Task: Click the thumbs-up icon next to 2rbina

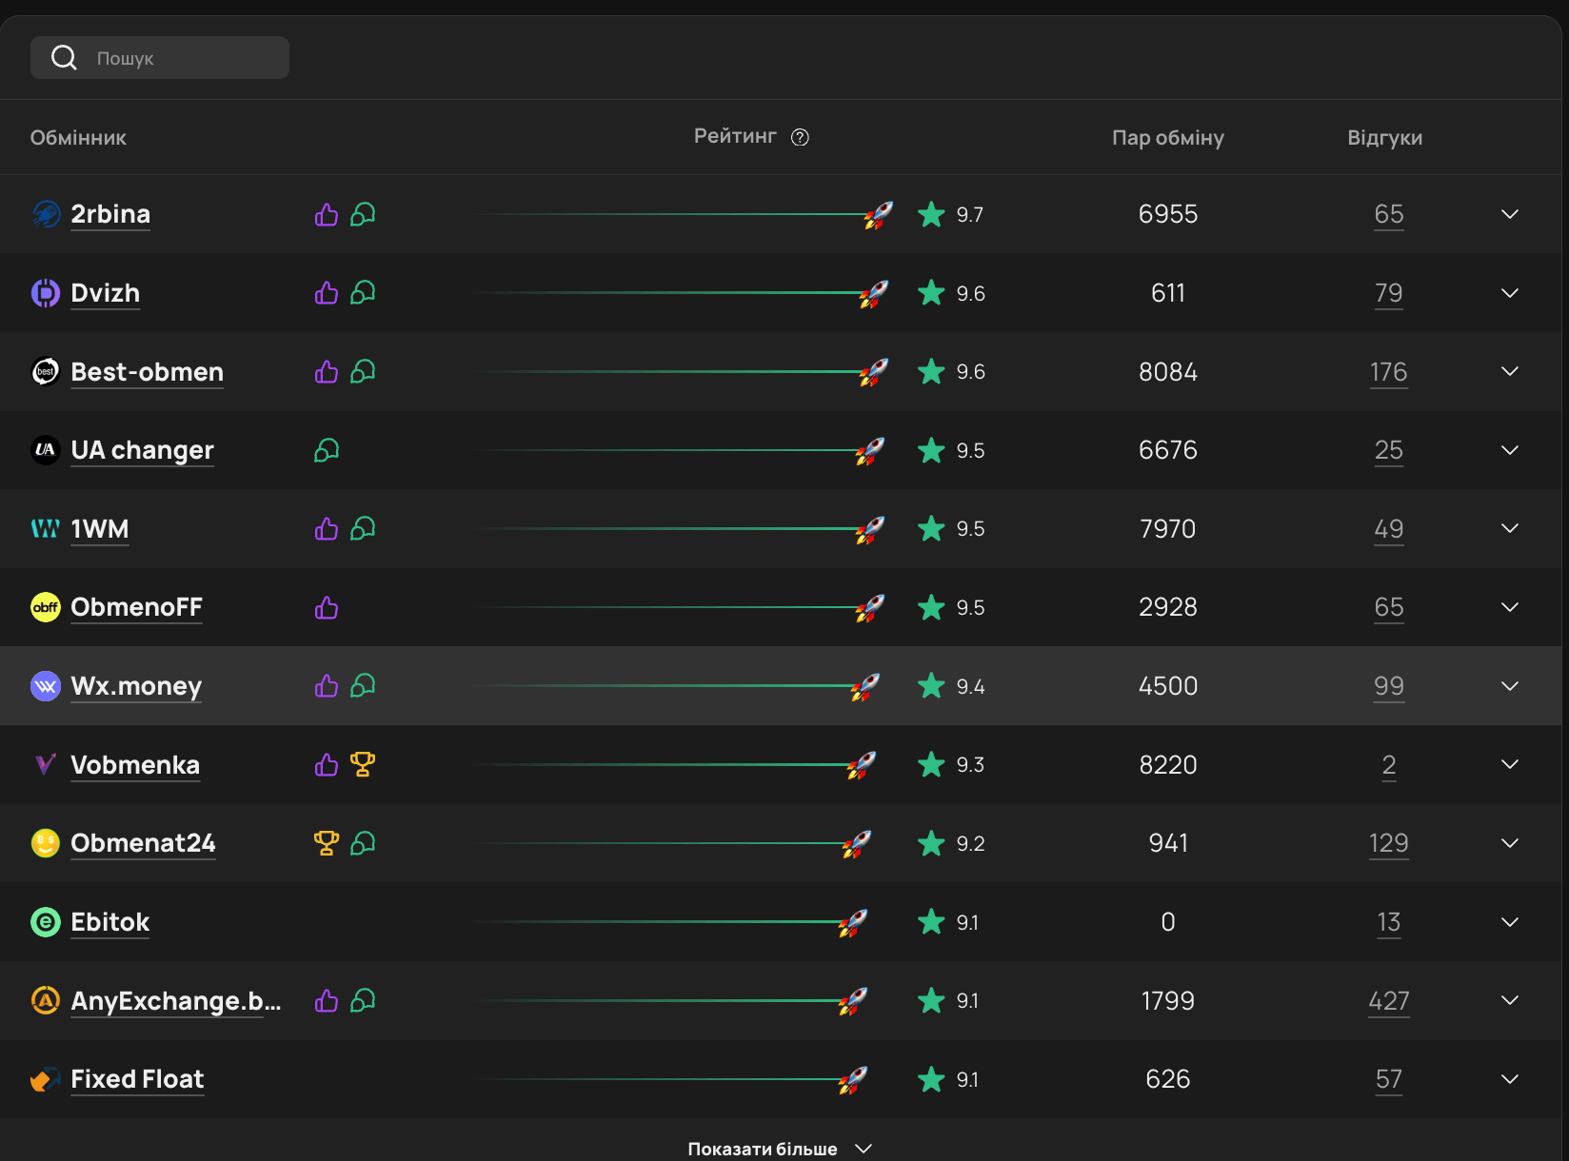Action: pyautogui.click(x=327, y=215)
